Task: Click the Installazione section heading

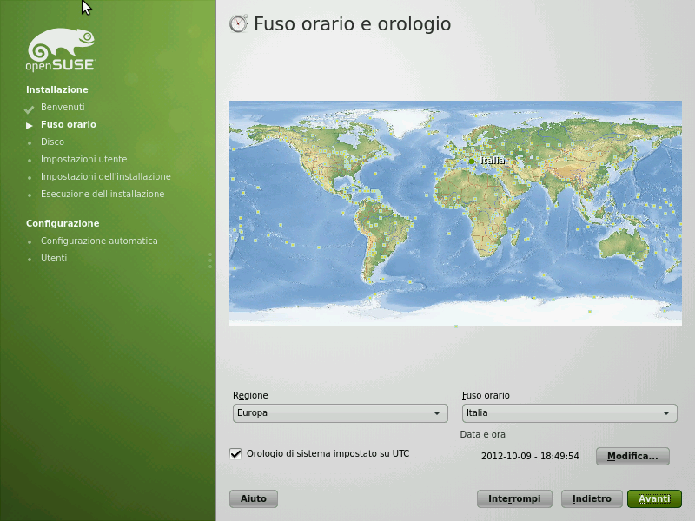Action: [x=57, y=89]
